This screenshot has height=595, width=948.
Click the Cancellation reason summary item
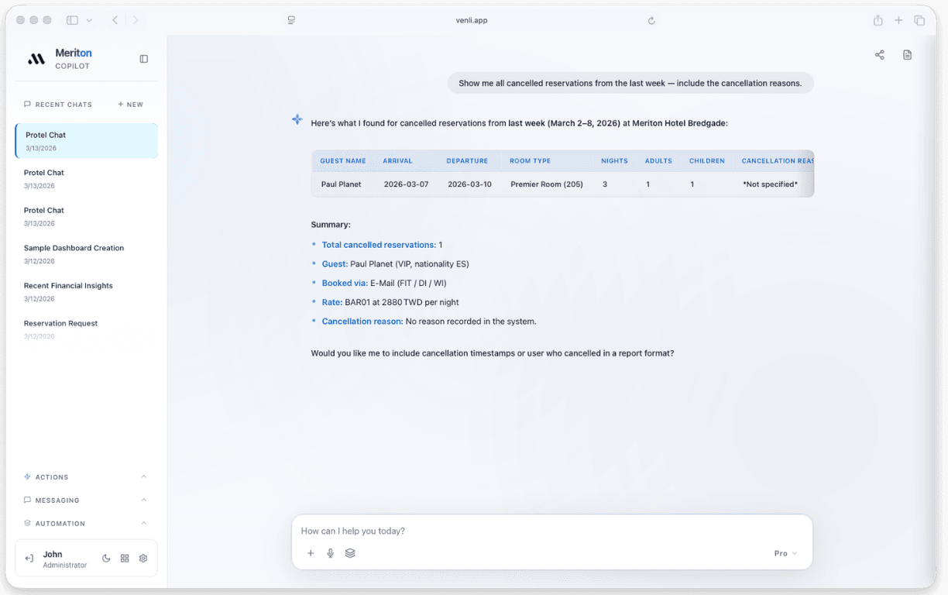click(429, 322)
